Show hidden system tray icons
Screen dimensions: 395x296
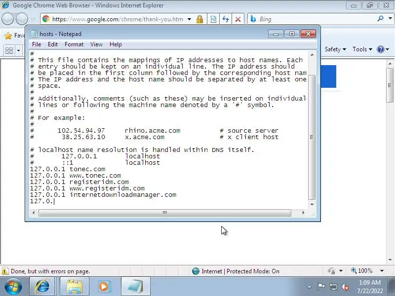pyautogui.click(x=309, y=287)
